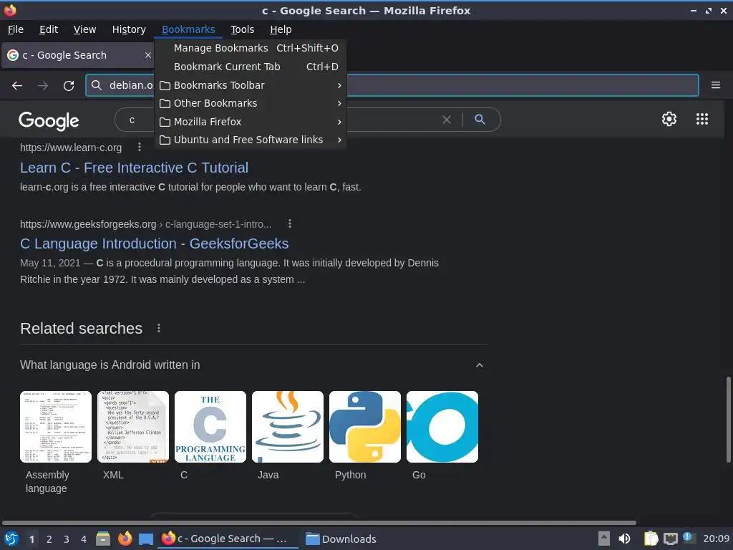The height and width of the screenshot is (550, 733).
Task: Click the horizontal scrollbar at page bottom
Action: pos(319,522)
